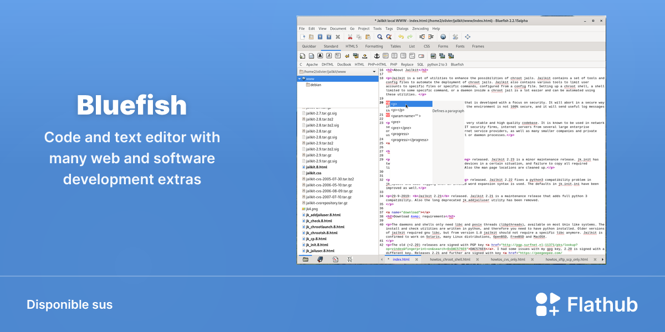Click the Redo arrow icon

[x=410, y=37]
